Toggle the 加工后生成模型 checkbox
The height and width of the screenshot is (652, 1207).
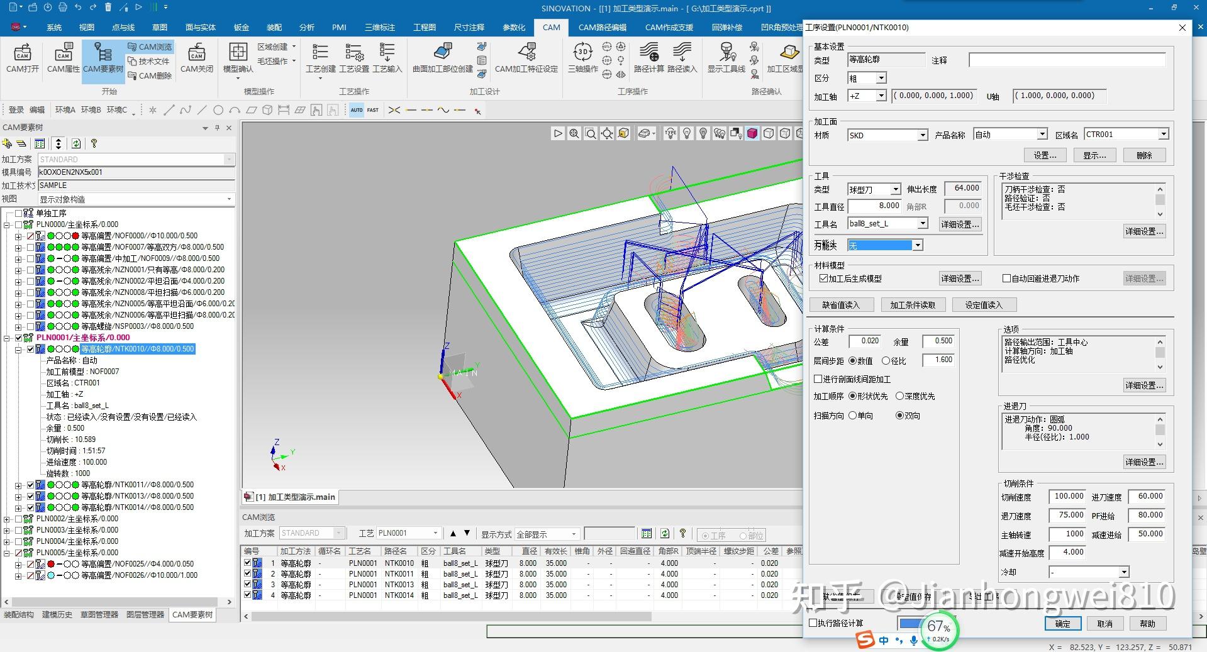[x=823, y=279]
